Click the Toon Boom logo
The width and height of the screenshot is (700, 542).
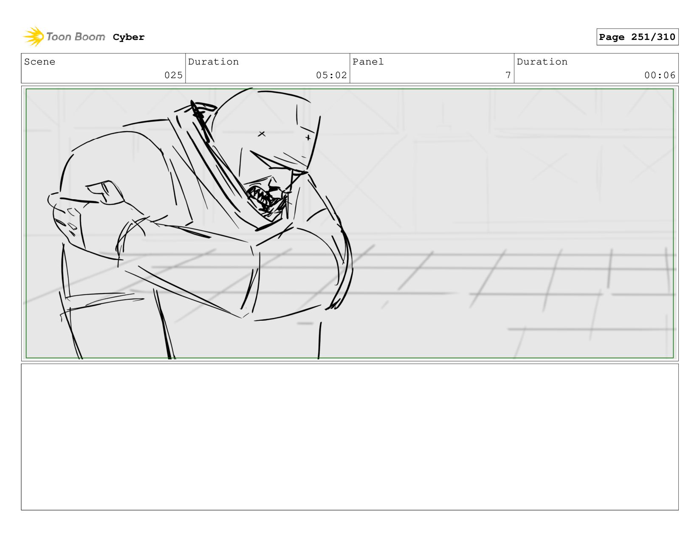coord(64,37)
